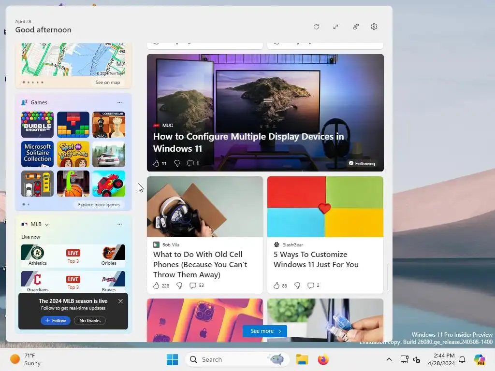Click See on map
Viewport: 495px width, 371px height.
click(x=108, y=82)
